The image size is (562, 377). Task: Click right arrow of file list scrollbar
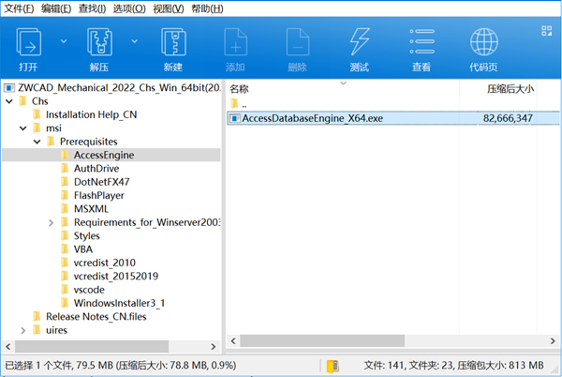point(553,340)
